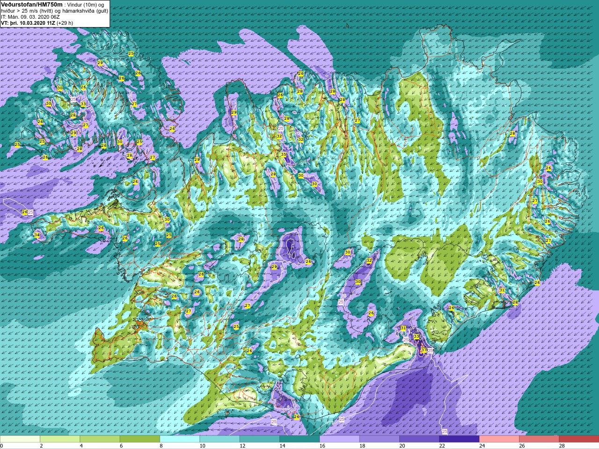
Task: Click the light green 2–4 legend swatch
Action: point(60,439)
